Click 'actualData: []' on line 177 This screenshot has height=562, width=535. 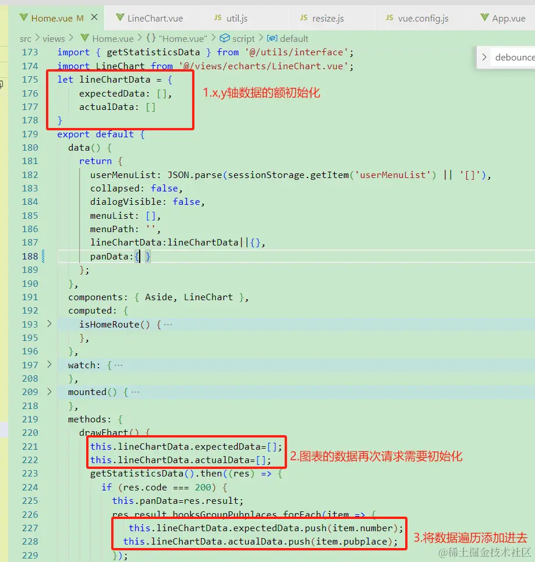click(x=117, y=107)
